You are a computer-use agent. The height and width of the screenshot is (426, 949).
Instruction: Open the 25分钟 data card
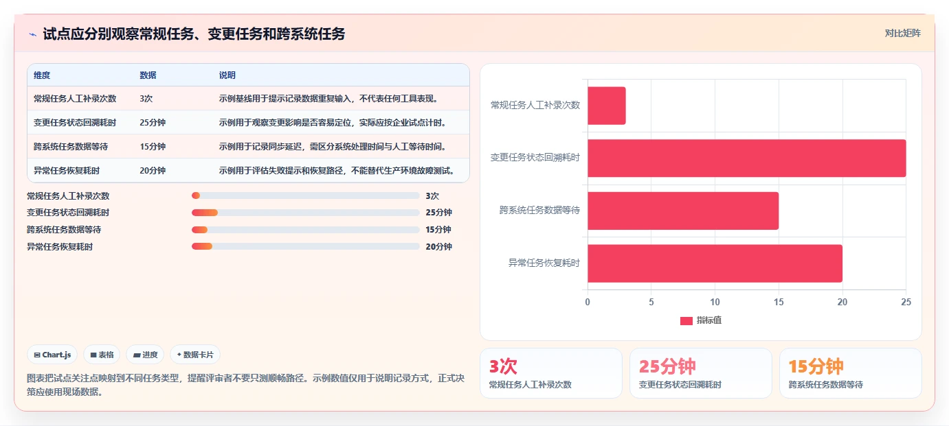click(701, 373)
